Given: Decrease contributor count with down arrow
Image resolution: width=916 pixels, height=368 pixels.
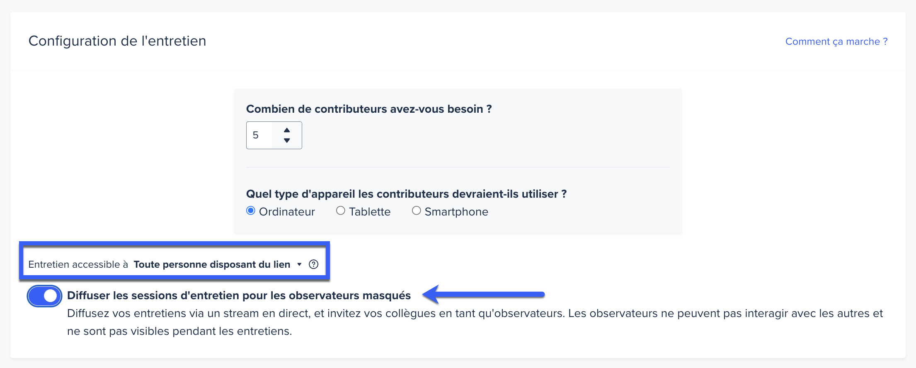Looking at the screenshot, I should point(287,140).
